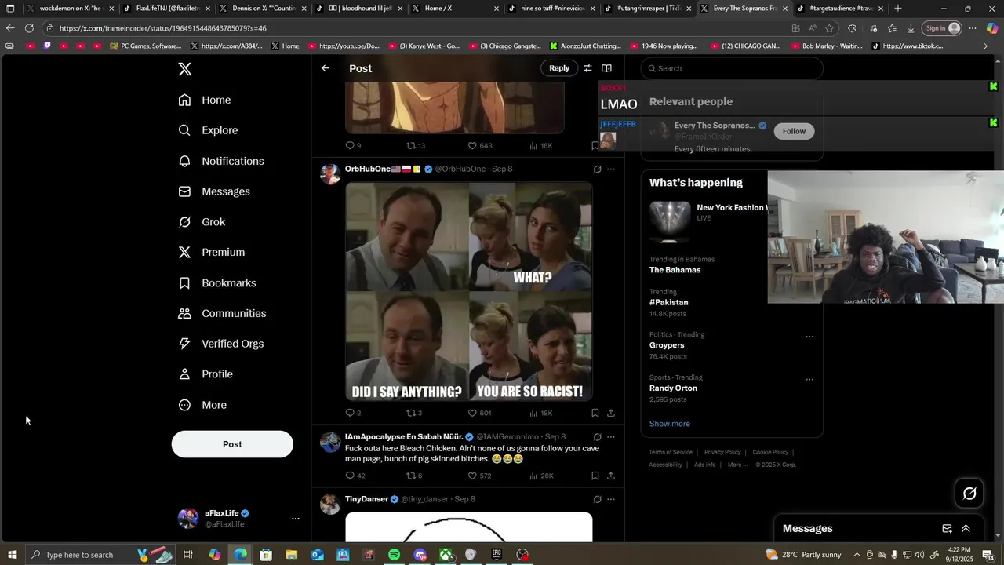Open more options for Groypers trend
This screenshot has width=1004, height=565.
point(809,337)
